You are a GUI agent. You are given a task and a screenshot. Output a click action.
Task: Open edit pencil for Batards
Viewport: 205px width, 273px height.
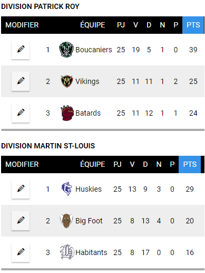pyautogui.click(x=21, y=113)
